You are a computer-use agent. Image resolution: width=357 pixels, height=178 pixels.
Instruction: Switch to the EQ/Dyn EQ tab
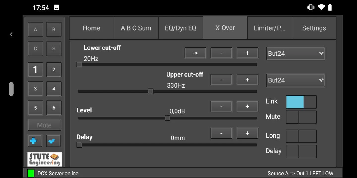point(181,28)
